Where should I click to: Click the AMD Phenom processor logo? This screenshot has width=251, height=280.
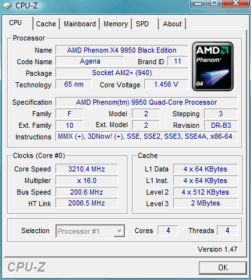click(212, 66)
